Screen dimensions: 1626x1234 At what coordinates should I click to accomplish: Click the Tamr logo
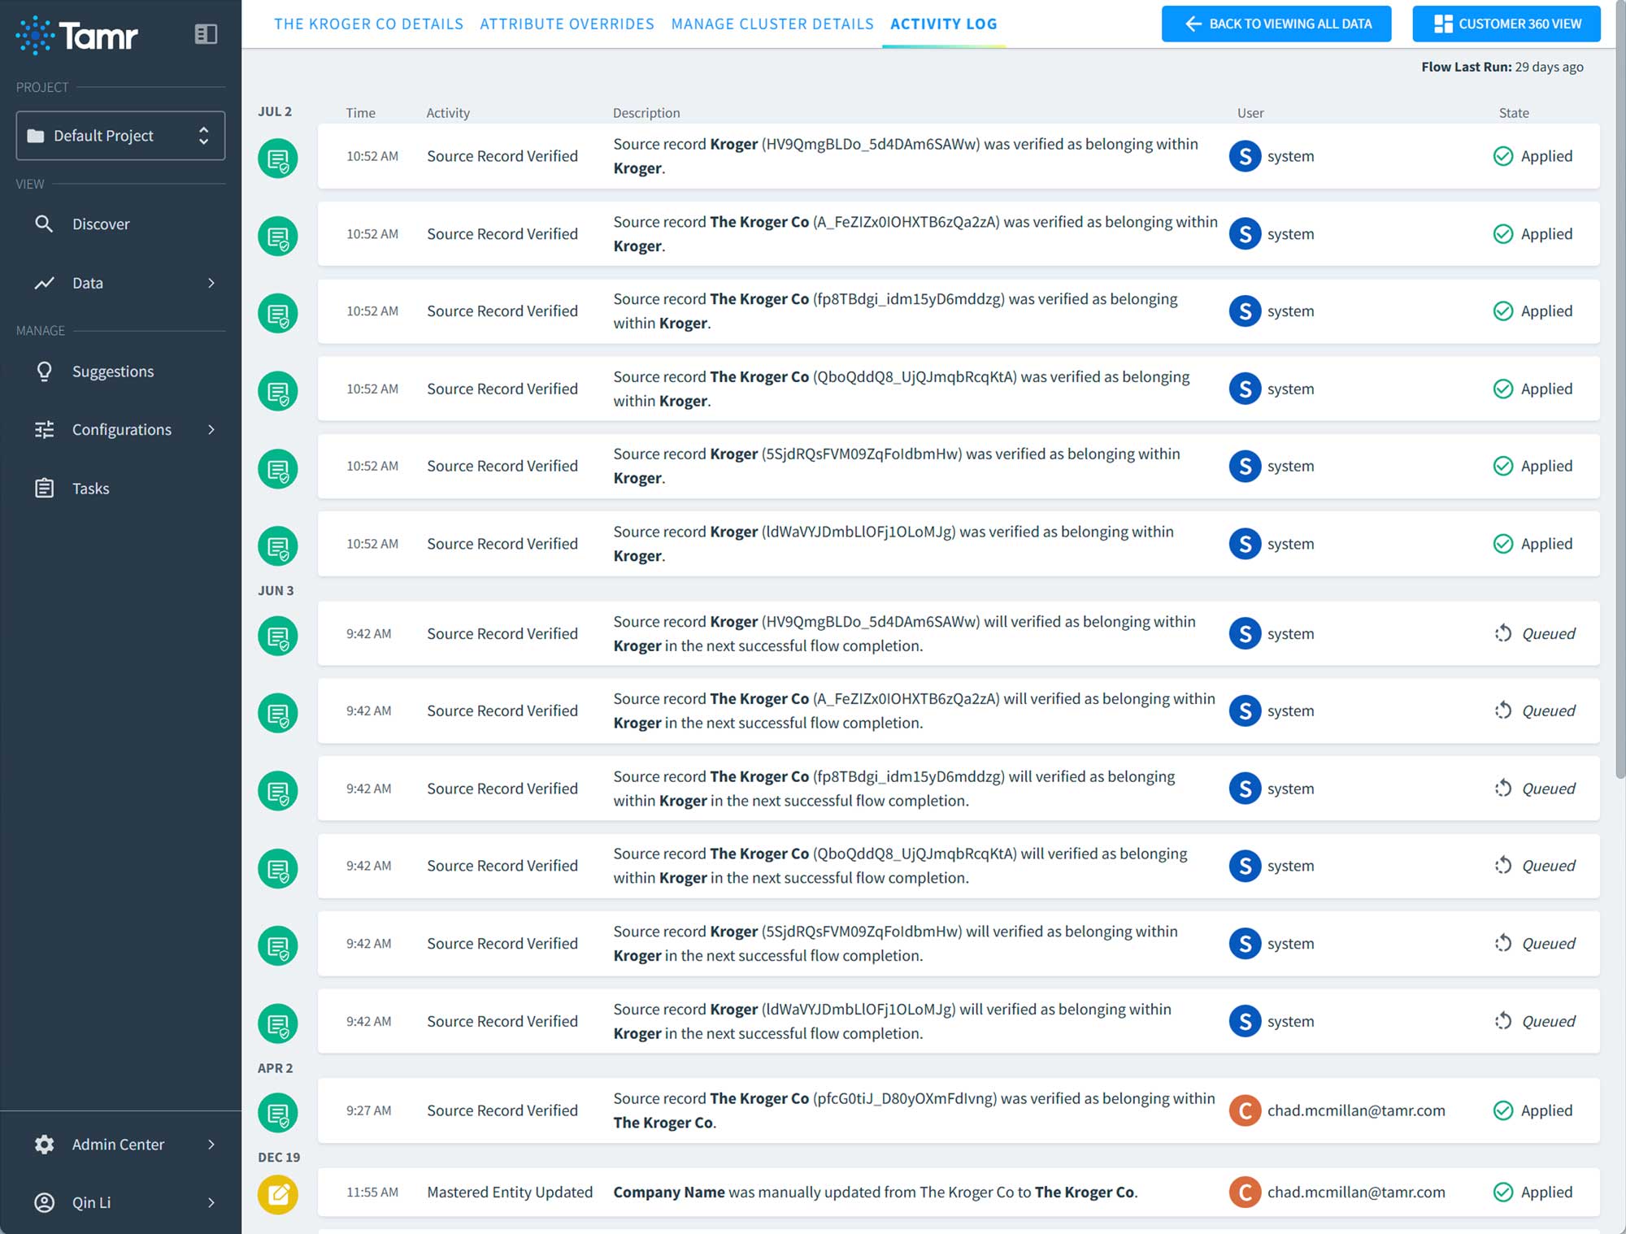76,35
